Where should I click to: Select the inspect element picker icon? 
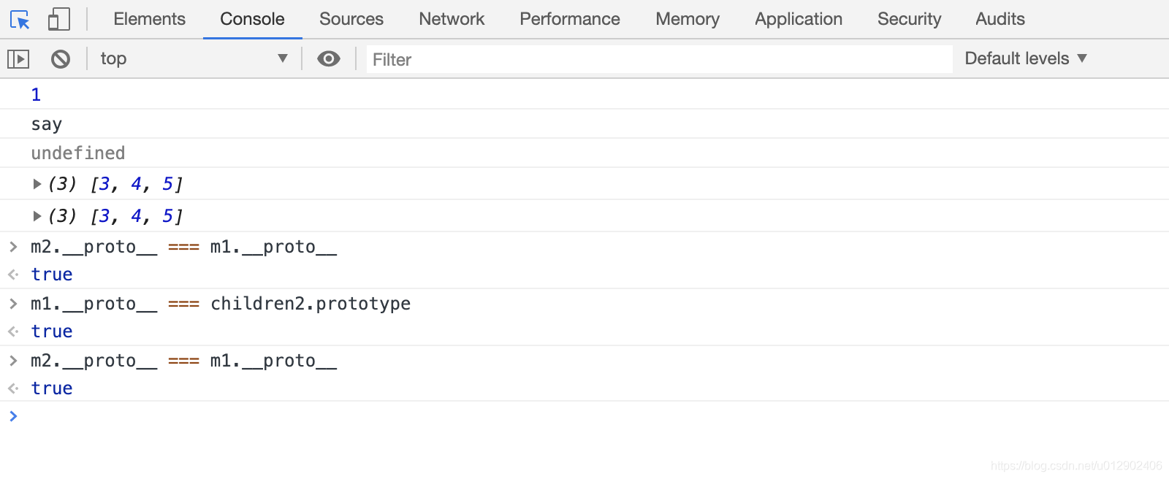click(20, 19)
